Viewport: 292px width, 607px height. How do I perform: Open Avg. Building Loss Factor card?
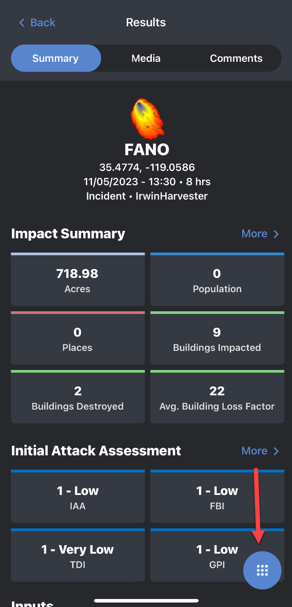[x=217, y=398]
